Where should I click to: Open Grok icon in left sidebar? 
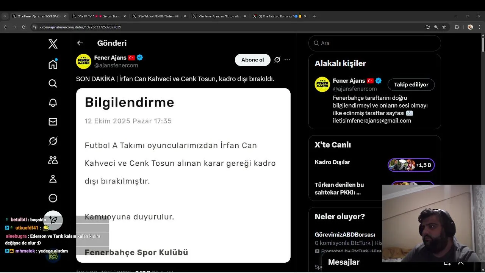pyautogui.click(x=53, y=141)
